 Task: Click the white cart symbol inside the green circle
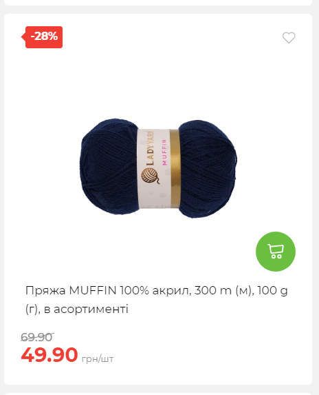[x=276, y=251]
